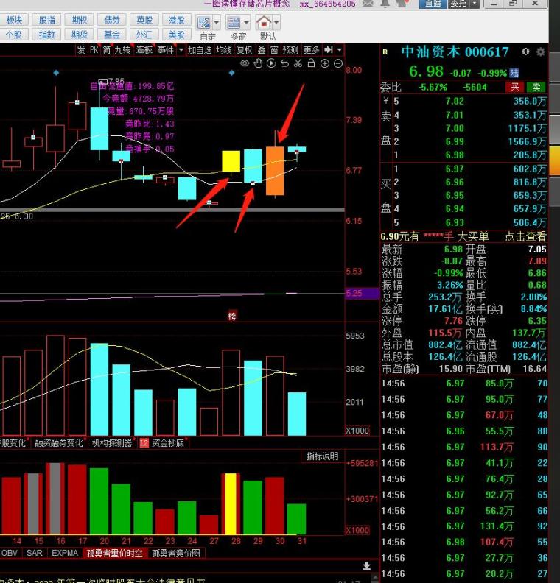Viewport: 560px width, 583px height.
Task: Select the 资金抄底 tab
Action: tap(168, 443)
